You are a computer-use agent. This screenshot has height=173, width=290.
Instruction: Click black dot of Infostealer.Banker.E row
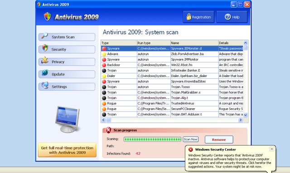[104, 71]
